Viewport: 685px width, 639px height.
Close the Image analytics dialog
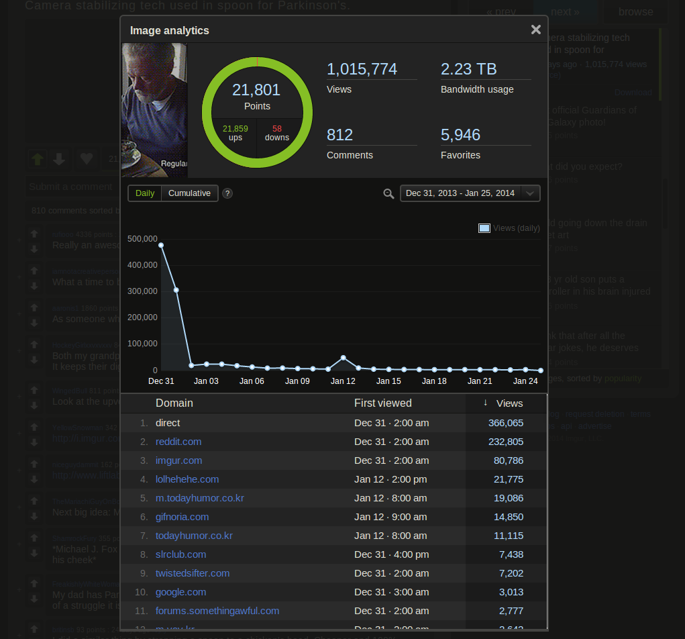click(535, 30)
